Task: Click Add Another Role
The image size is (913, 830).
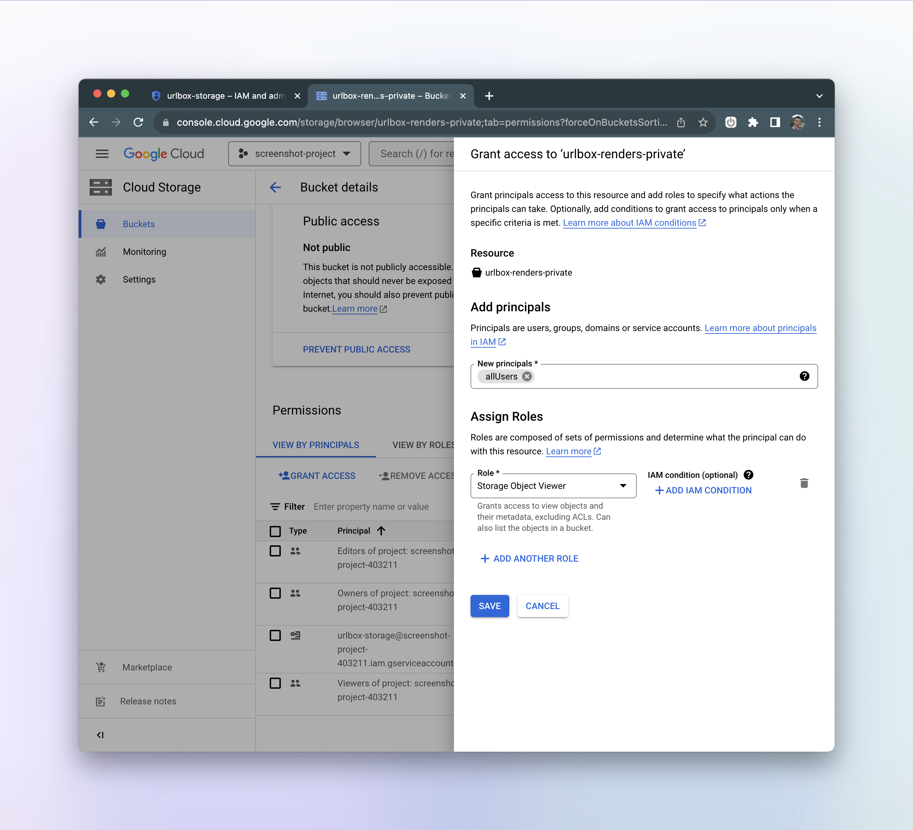Action: tap(529, 558)
